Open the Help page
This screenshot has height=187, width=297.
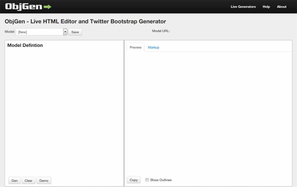[x=266, y=7]
